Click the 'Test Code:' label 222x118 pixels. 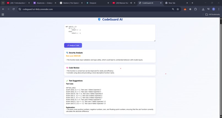pyautogui.click(x=70, y=84)
